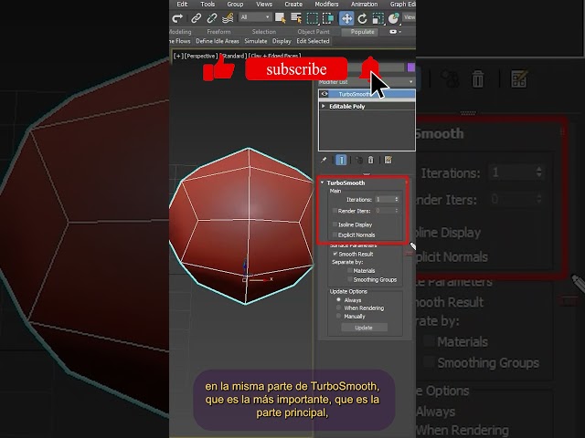
Task: Adjust the Iterations spinner arrows
Action: point(397,200)
